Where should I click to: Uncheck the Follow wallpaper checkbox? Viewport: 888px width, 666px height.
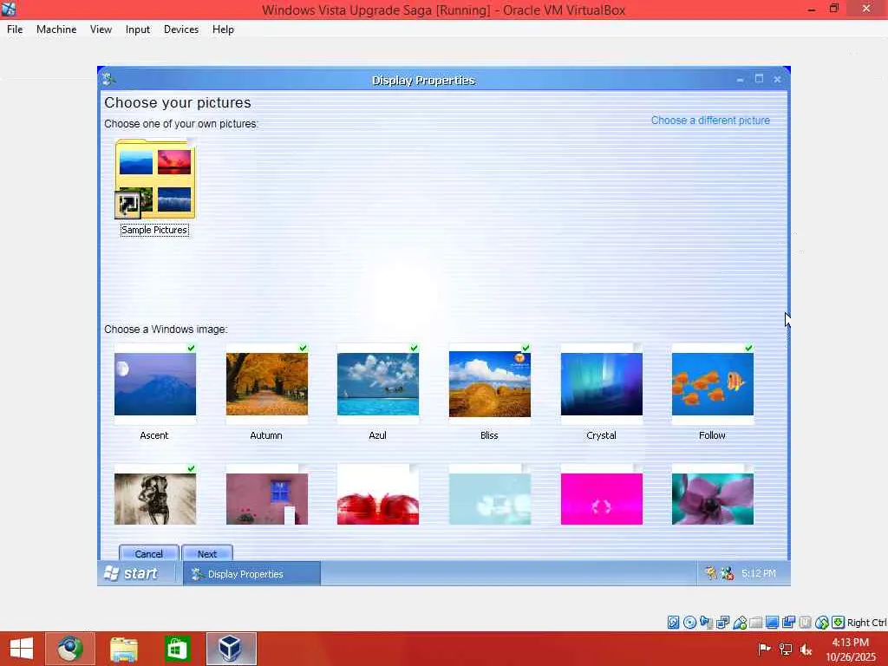click(x=749, y=348)
